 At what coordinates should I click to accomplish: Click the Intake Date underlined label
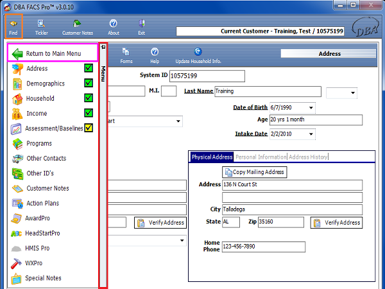[251, 134]
